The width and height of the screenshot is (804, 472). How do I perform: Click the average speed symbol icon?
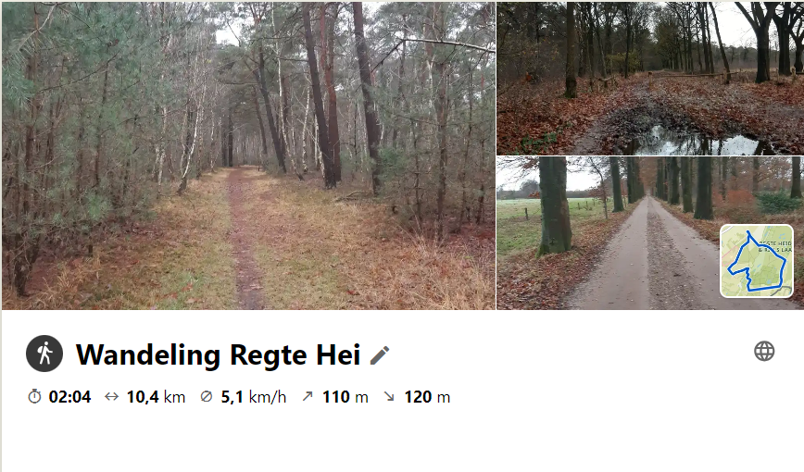207,397
